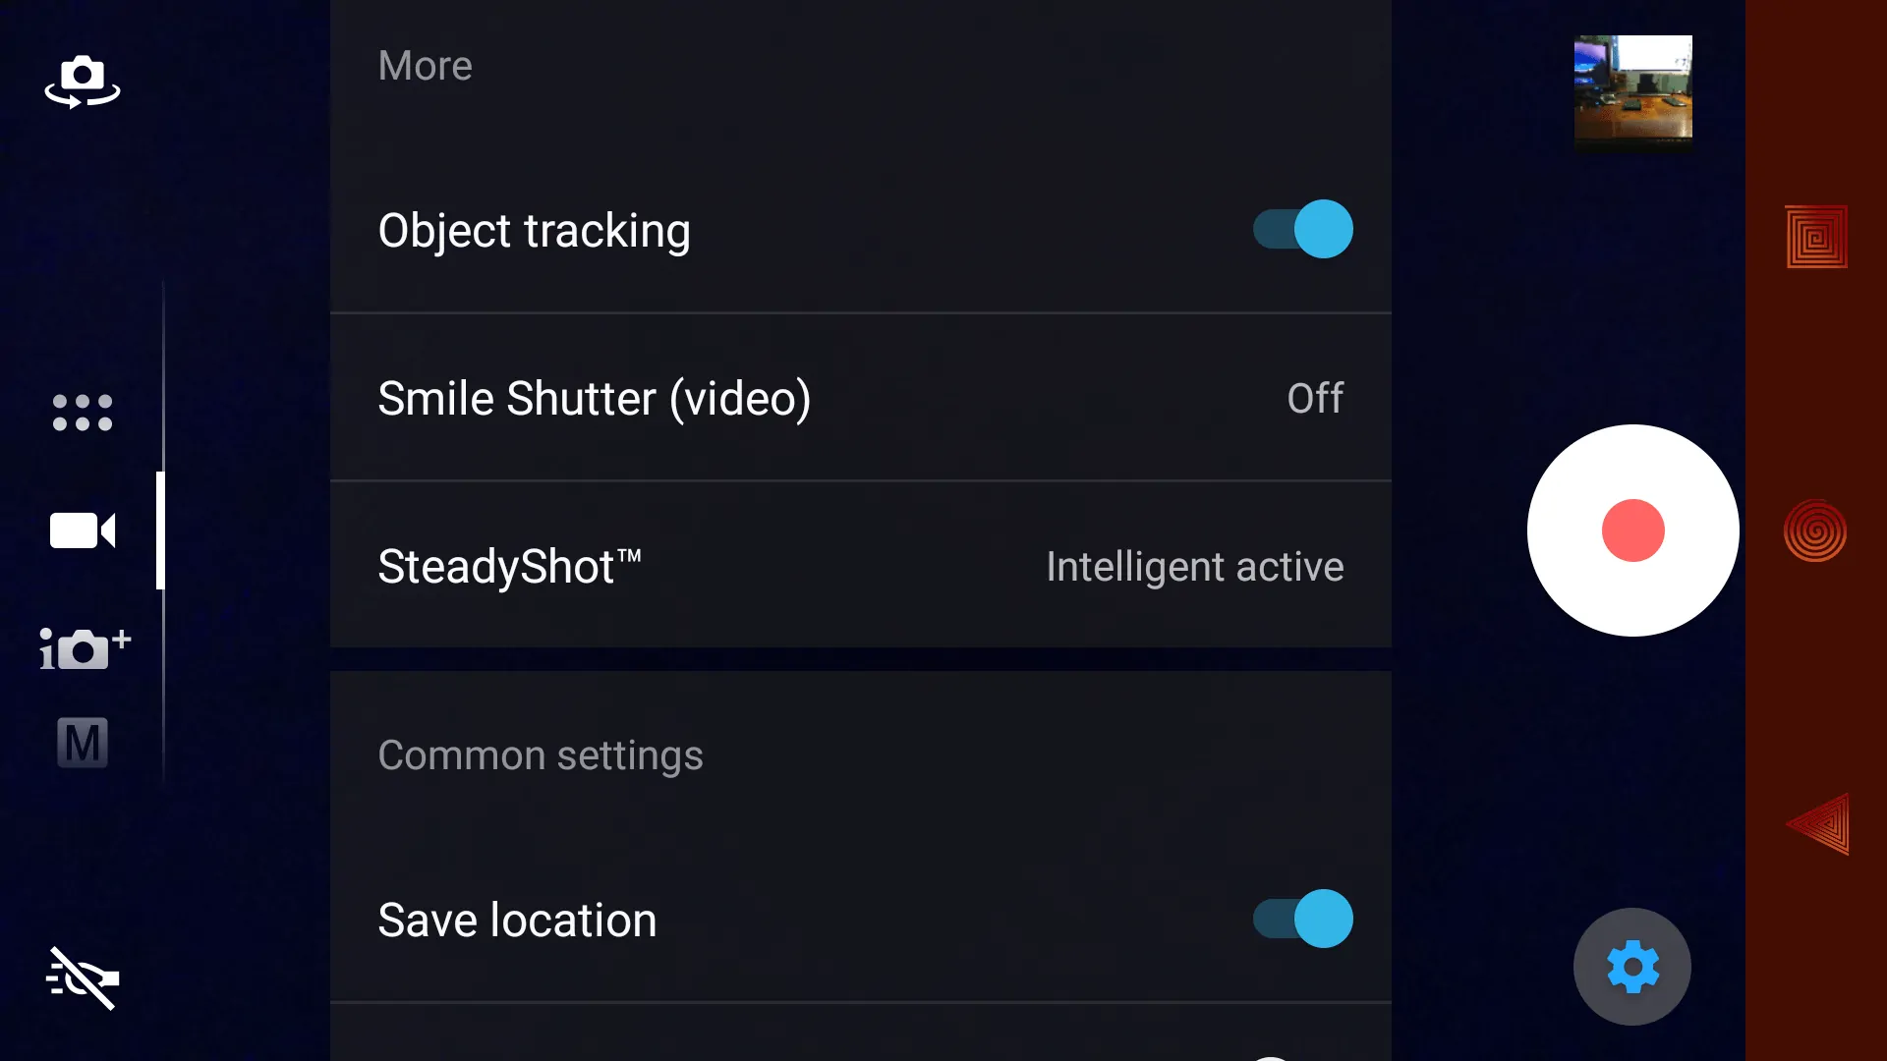Open camera apps grid menu

[x=82, y=412]
